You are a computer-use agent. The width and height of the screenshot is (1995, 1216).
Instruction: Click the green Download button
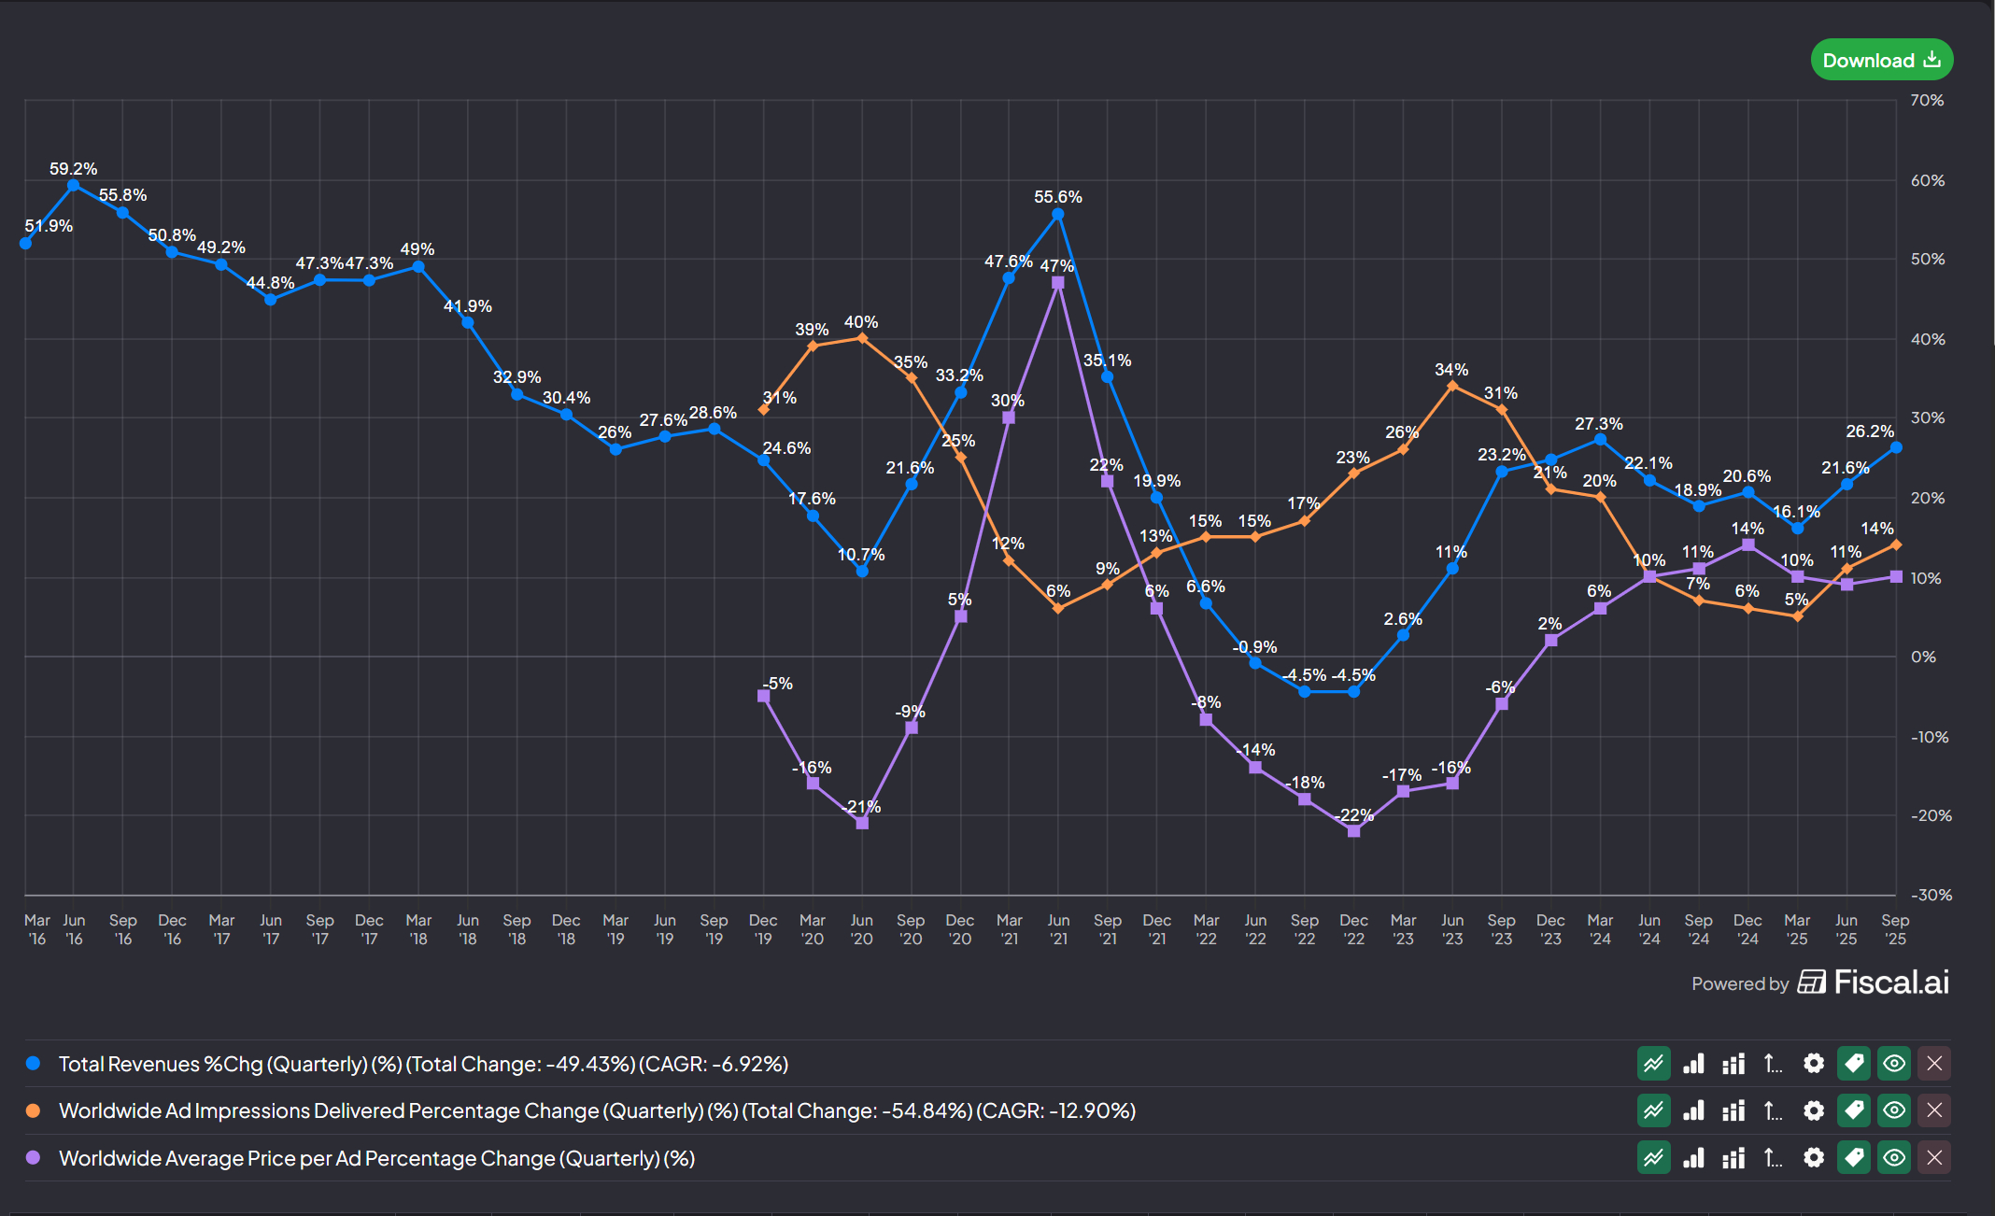pyautogui.click(x=1881, y=60)
